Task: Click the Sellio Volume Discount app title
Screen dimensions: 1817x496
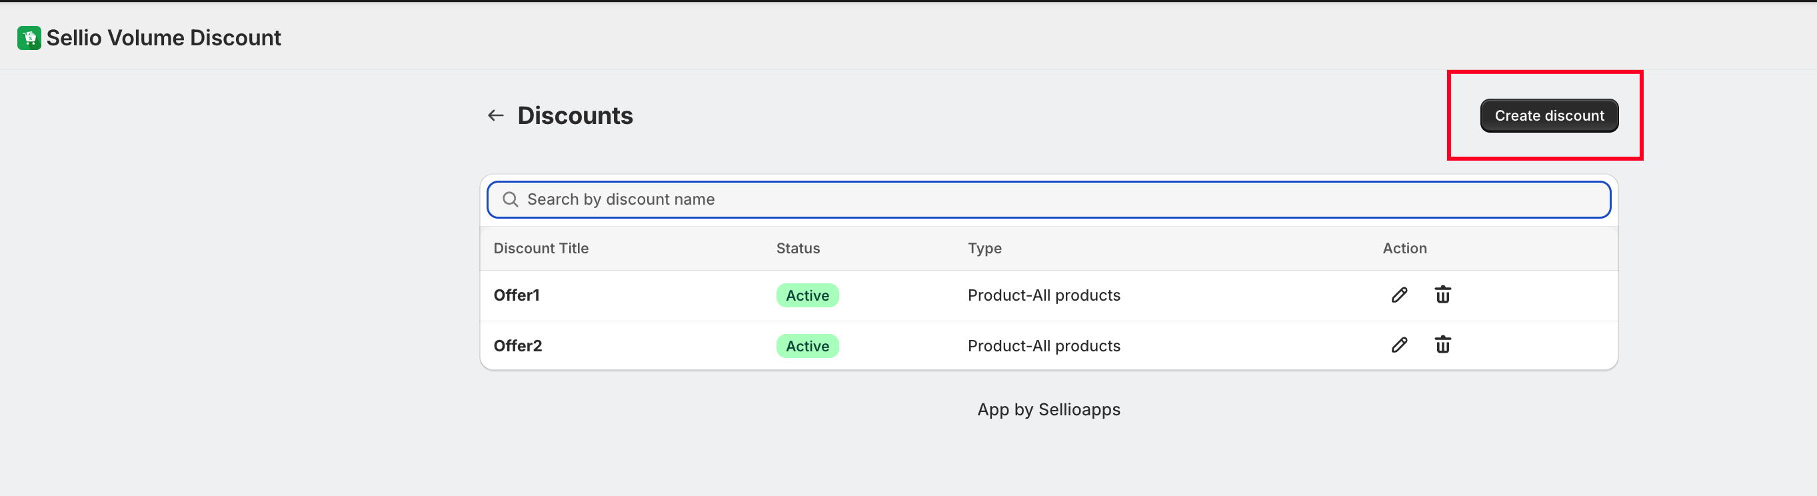Action: tap(164, 38)
